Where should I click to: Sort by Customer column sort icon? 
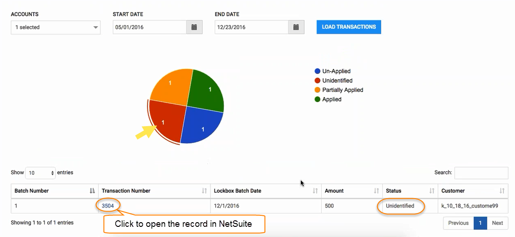502,191
